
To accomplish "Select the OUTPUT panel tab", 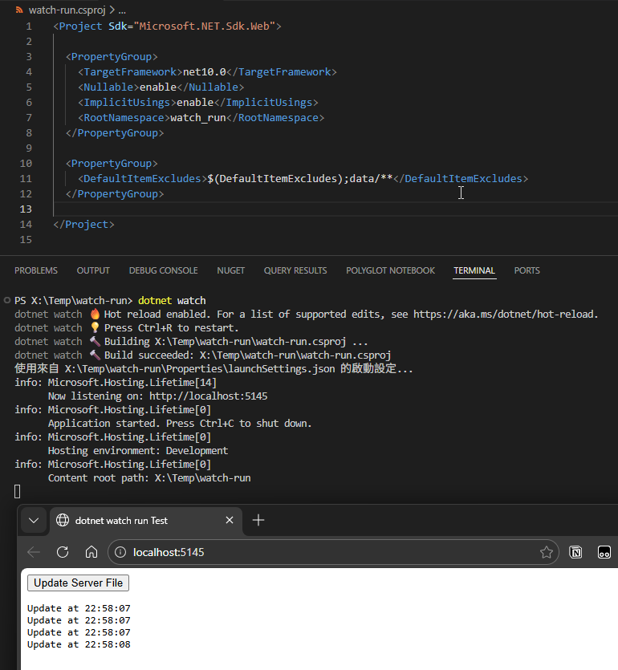I will coord(93,270).
